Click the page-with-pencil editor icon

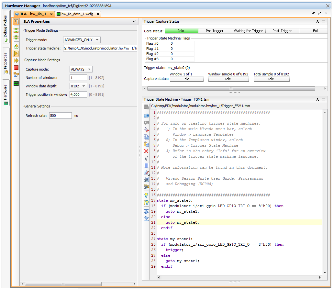pyautogui.click(x=146, y=172)
